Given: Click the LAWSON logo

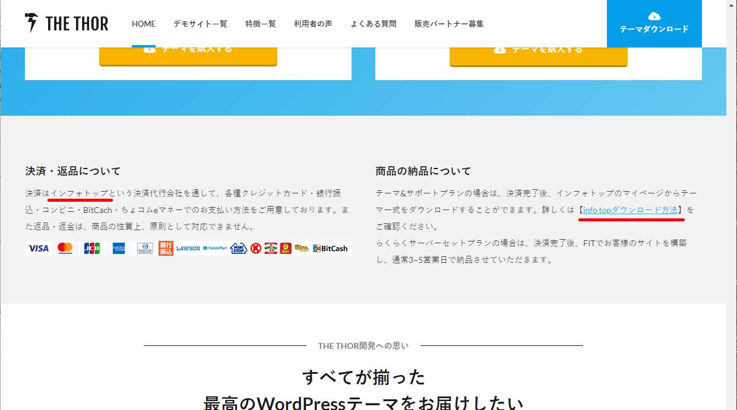Looking at the screenshot, I should point(188,248).
